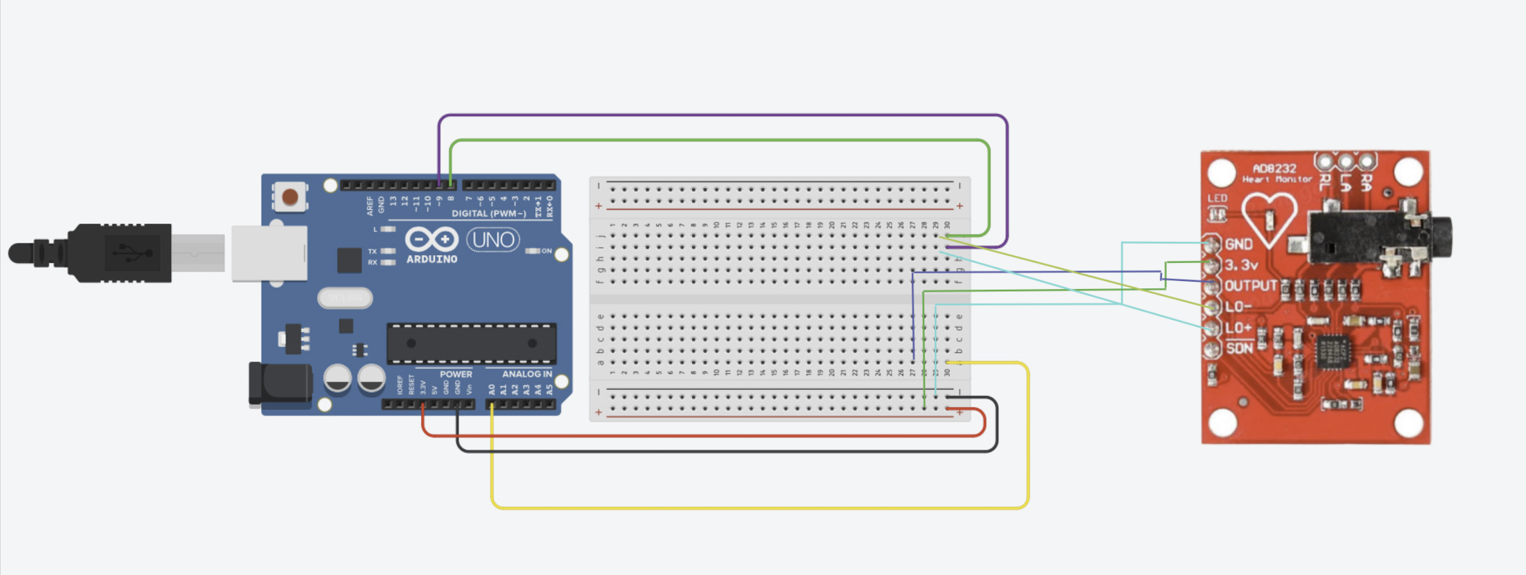1526x575 pixels.
Task: Click the AD8232 GND solder pad
Action: click(1212, 245)
